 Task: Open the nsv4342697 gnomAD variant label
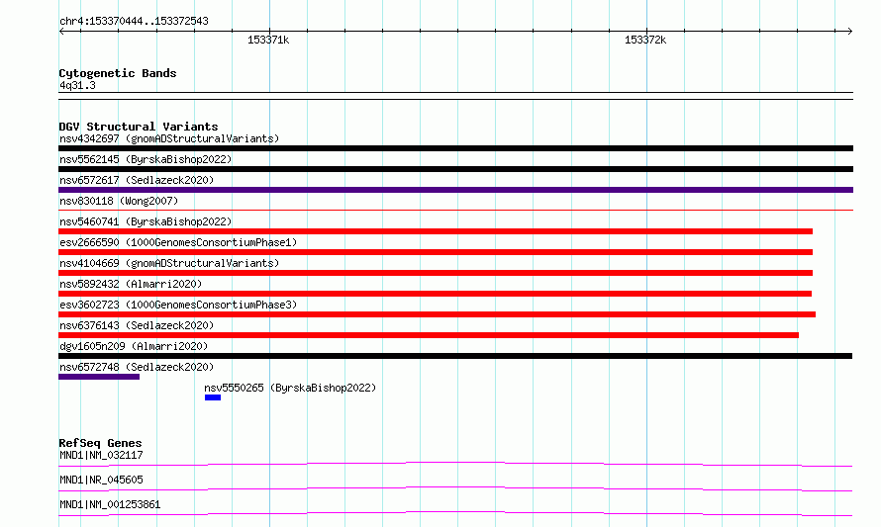[169, 138]
